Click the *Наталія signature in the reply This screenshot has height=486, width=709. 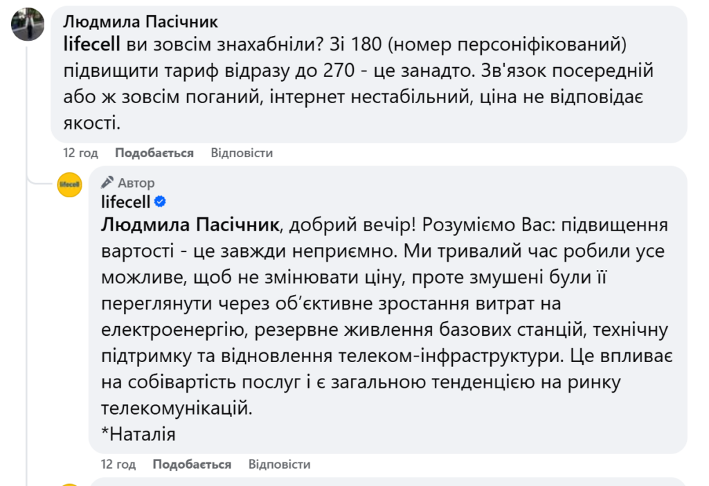[138, 434]
